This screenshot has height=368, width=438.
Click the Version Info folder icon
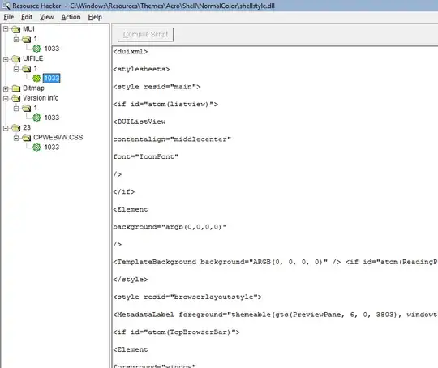tap(16, 98)
